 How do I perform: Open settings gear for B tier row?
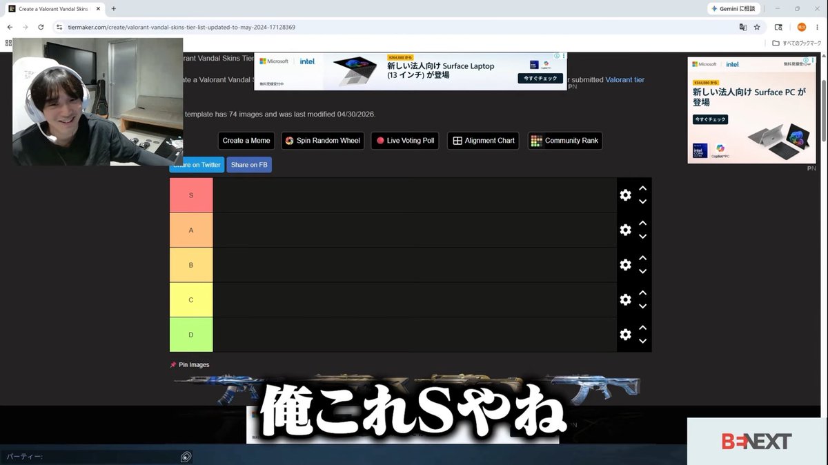pos(625,265)
